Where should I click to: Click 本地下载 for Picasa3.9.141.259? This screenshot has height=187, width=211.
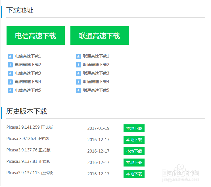134,128
